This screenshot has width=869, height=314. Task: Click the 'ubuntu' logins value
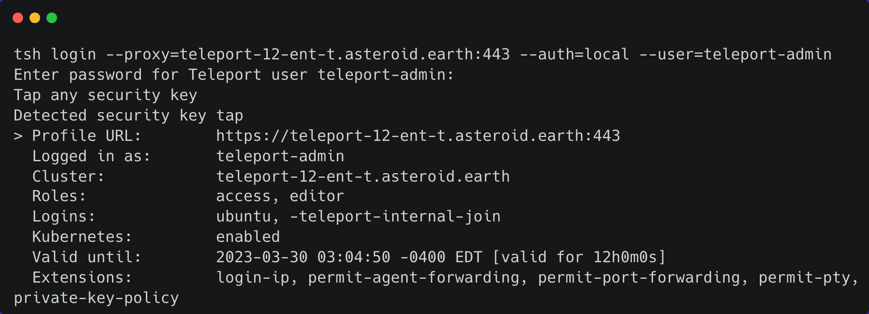(244, 217)
